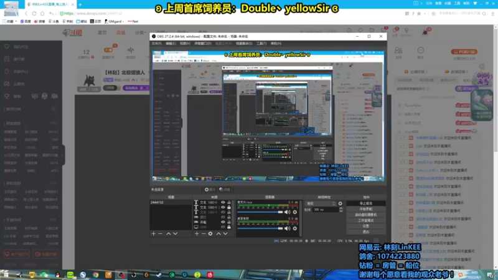
Task: Click 退出 button in OBS controls
Action: tap(366, 231)
